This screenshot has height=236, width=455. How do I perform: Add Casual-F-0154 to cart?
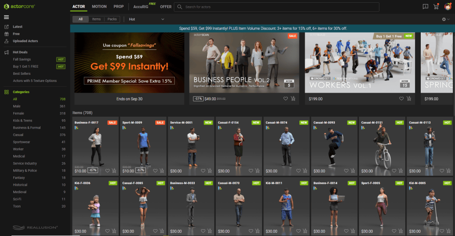click(258, 171)
